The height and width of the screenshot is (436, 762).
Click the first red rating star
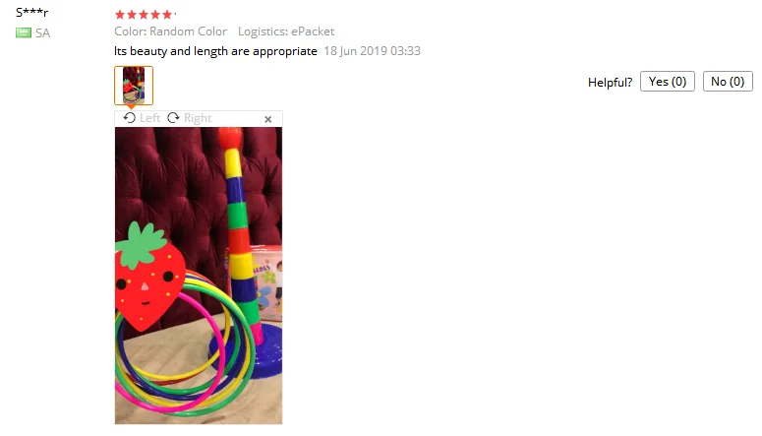point(120,15)
